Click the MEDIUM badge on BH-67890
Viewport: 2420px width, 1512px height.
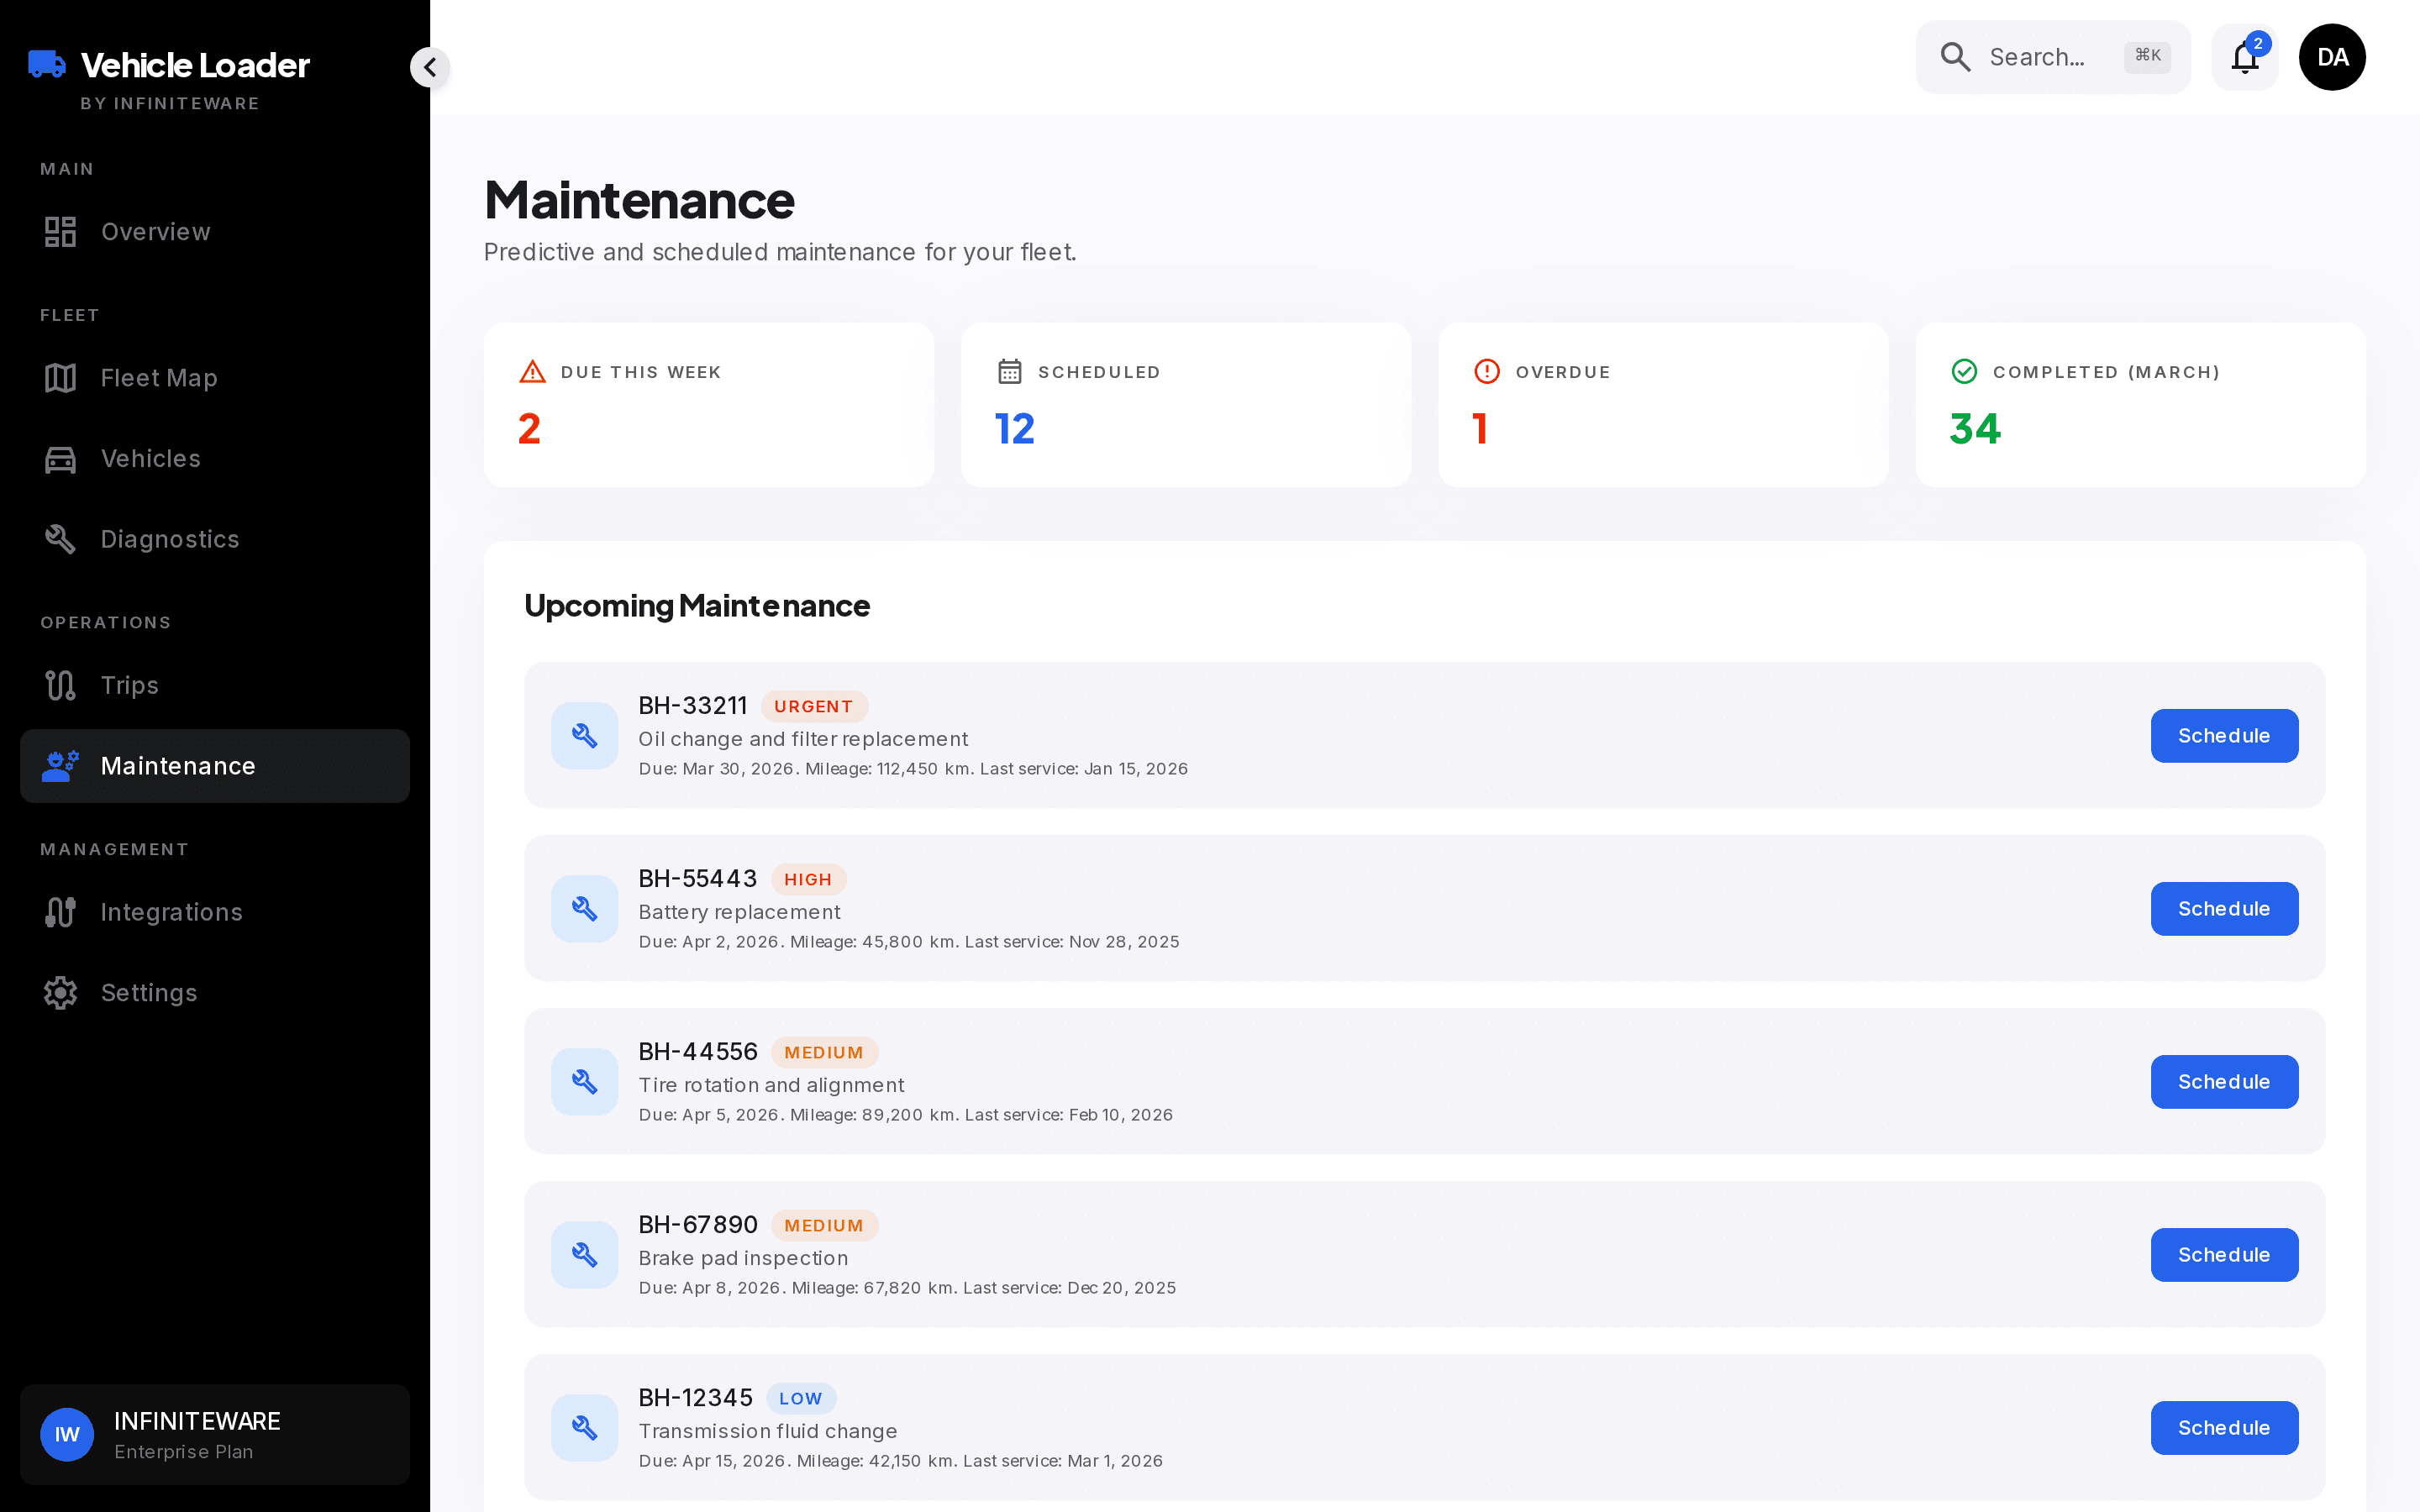coord(824,1226)
